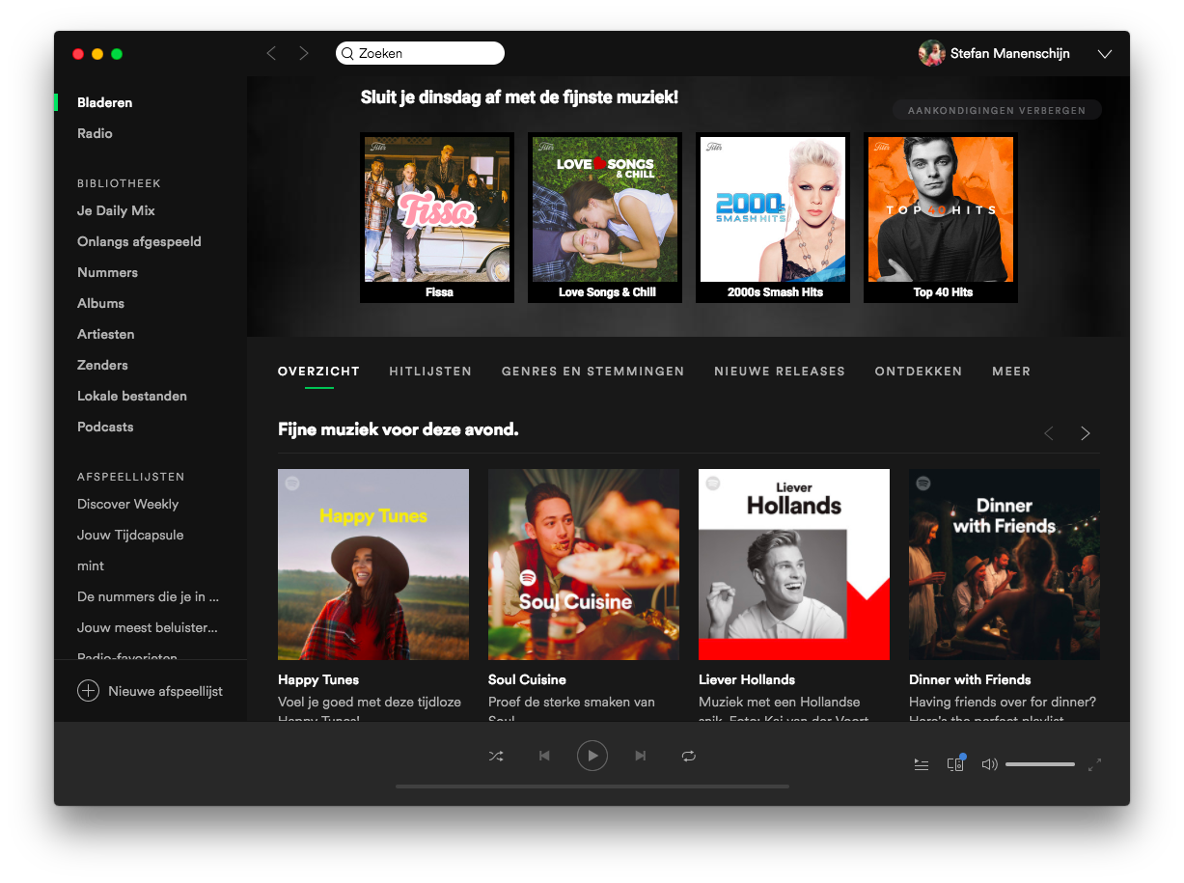Viewport: 1184px width, 883px height.
Task: Click the Soul Cuisine title link
Action: [527, 679]
